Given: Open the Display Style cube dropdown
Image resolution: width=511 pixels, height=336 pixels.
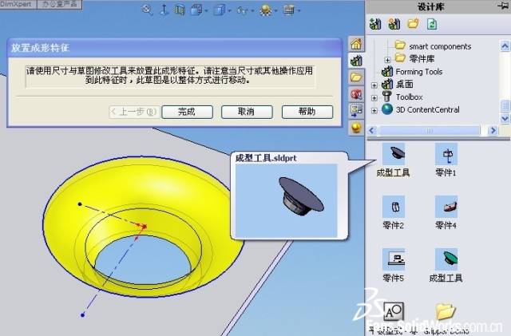Looking at the screenshot, I should coord(219,10).
